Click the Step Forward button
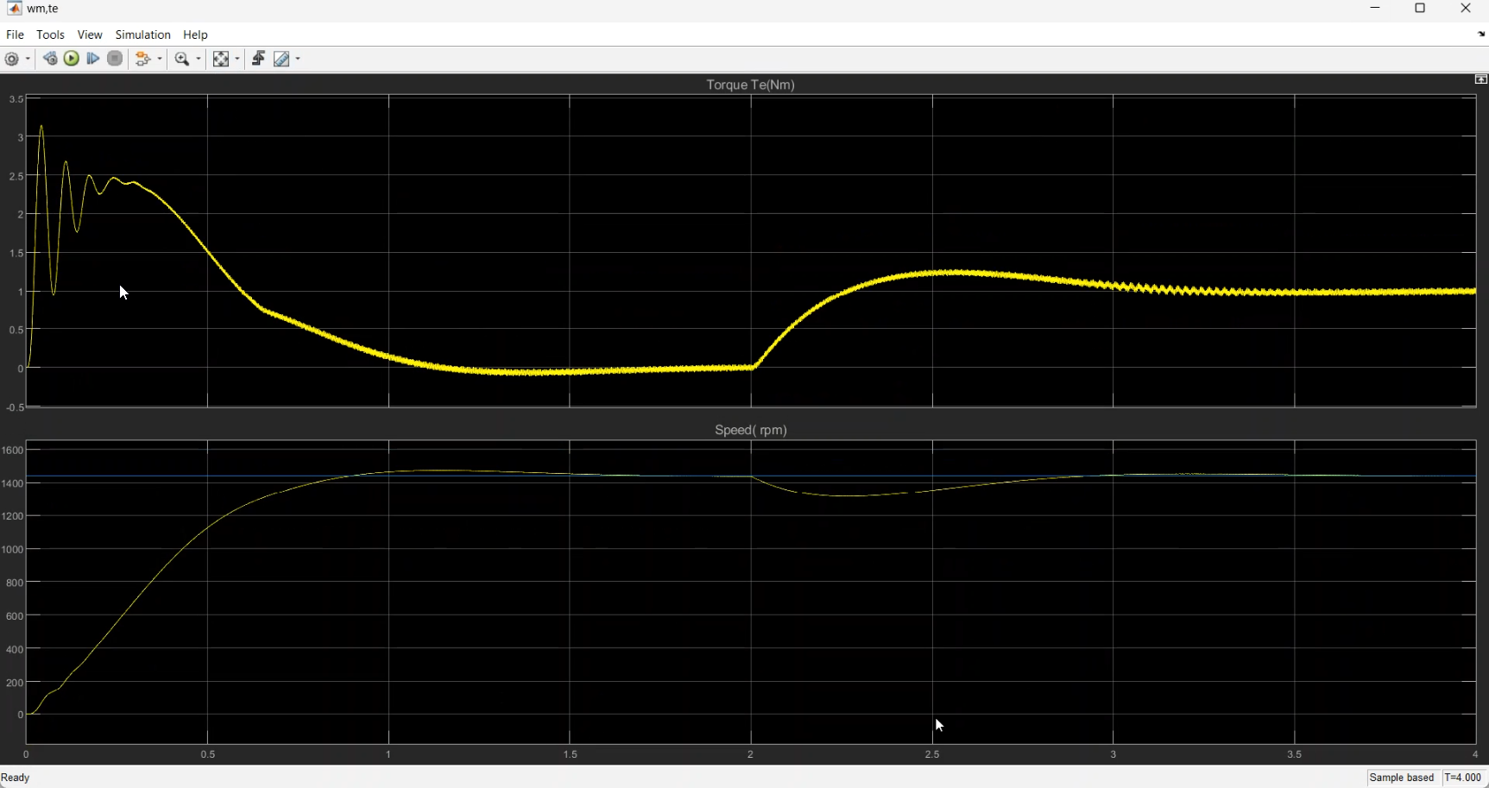 pyautogui.click(x=93, y=59)
